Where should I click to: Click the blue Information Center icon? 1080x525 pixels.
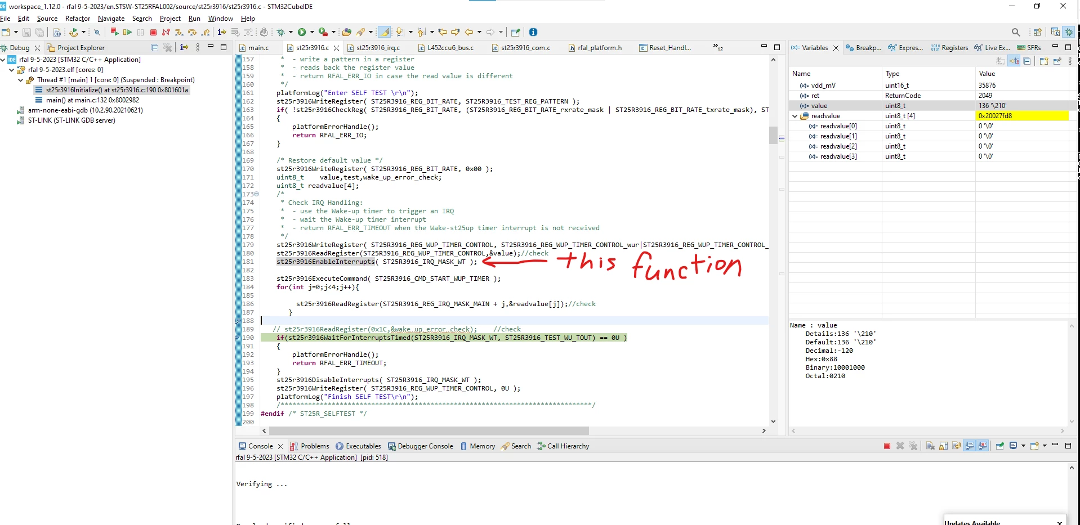[533, 32]
